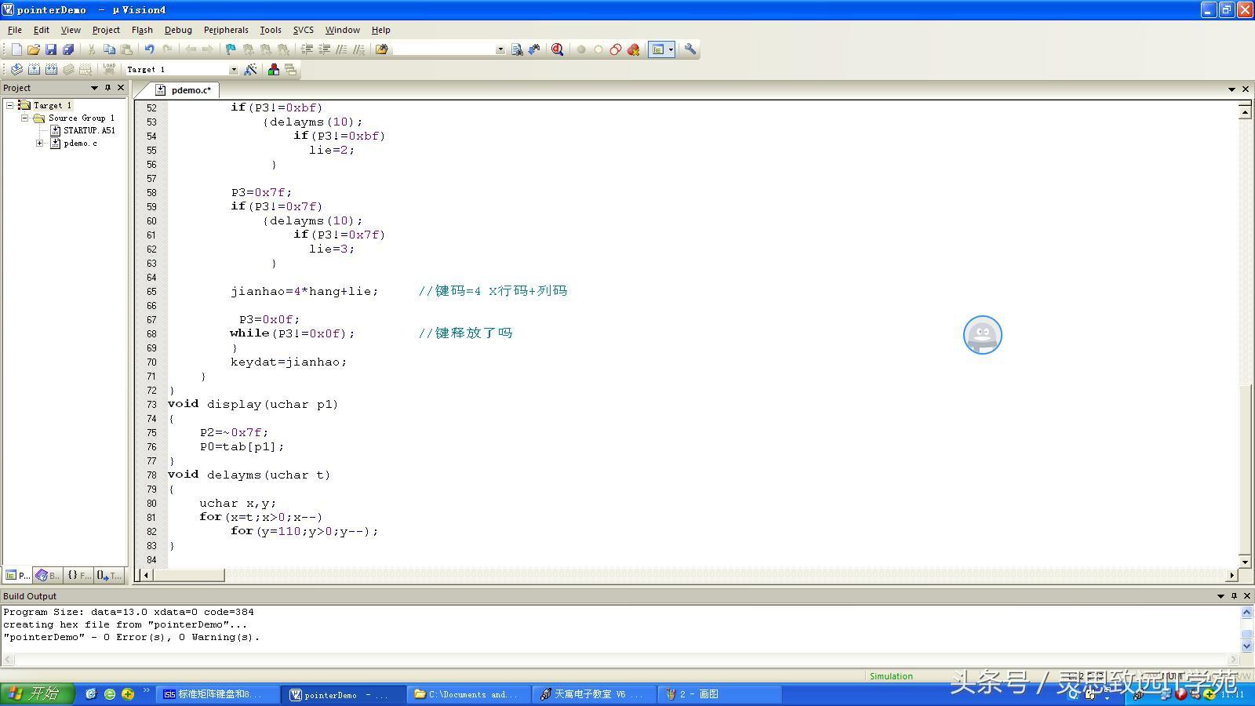1255x706 pixels.
Task: Open the Peripherals menu
Action: [x=226, y=30]
